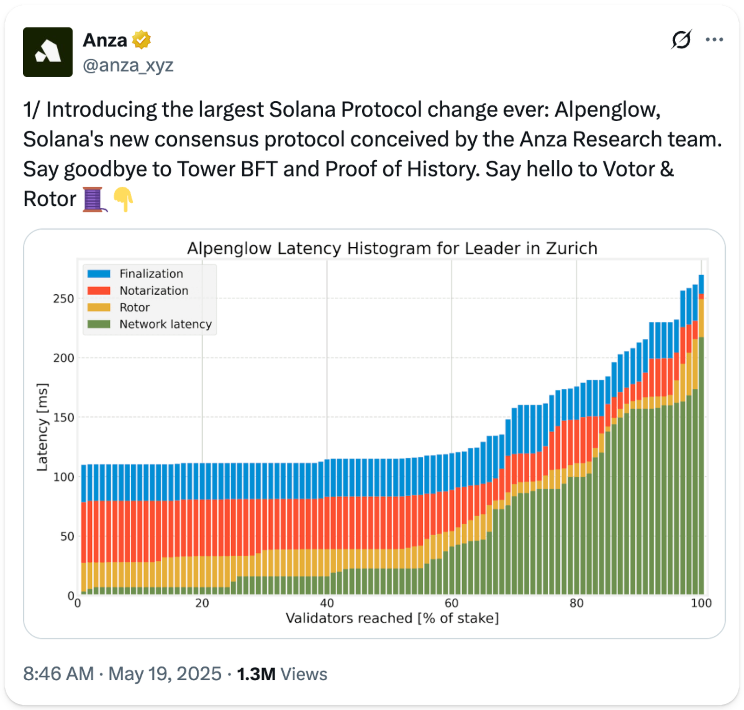This screenshot has width=744, height=710.
Task: Click the Grok slashed-circle icon
Action: point(681,40)
